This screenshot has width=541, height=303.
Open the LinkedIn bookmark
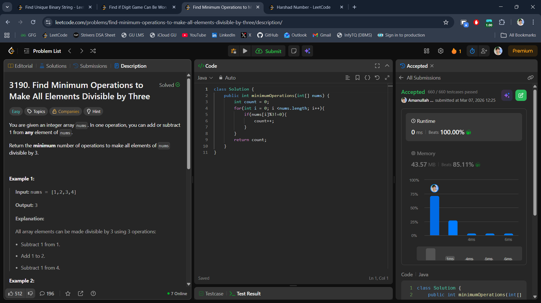click(223, 35)
